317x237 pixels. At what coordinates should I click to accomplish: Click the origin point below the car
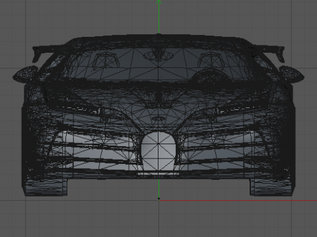pyautogui.click(x=158, y=199)
